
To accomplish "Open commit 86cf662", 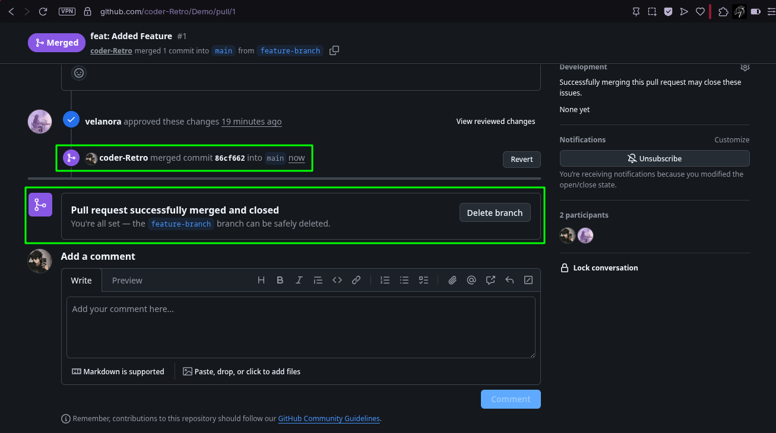I will click(x=230, y=158).
